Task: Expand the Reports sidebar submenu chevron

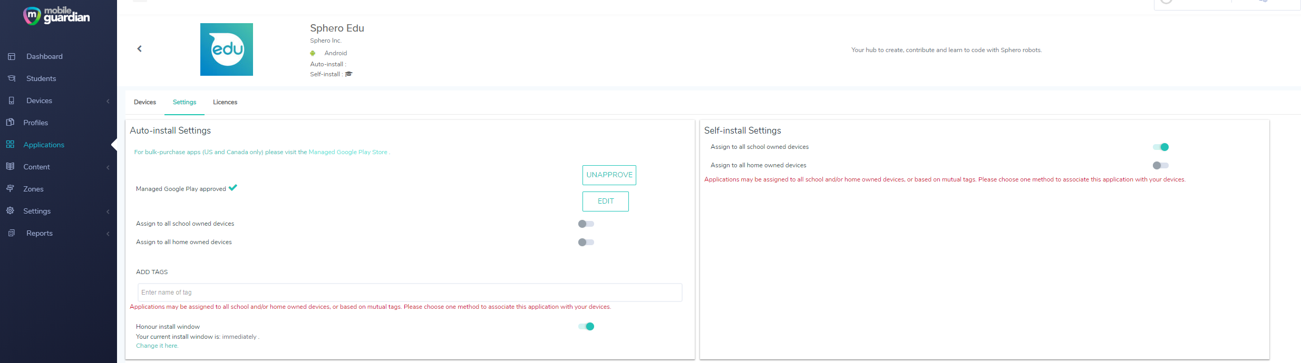Action: coord(108,234)
